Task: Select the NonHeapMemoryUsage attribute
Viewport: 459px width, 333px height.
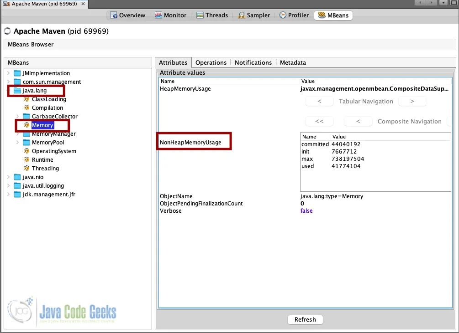Action: [x=190, y=143]
